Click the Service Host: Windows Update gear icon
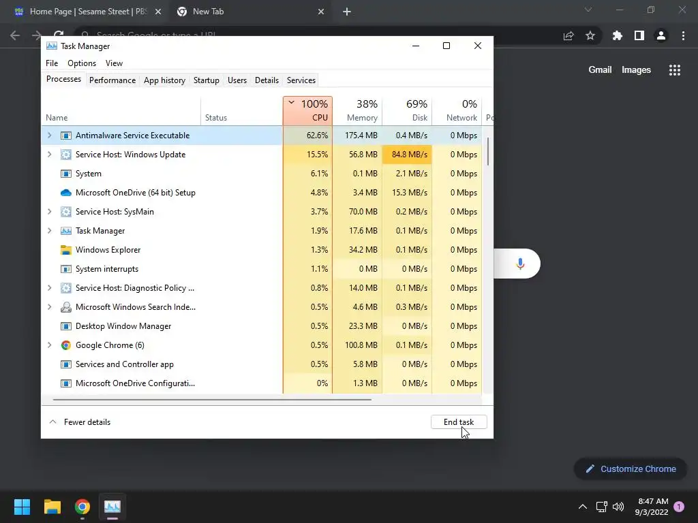 point(66,155)
